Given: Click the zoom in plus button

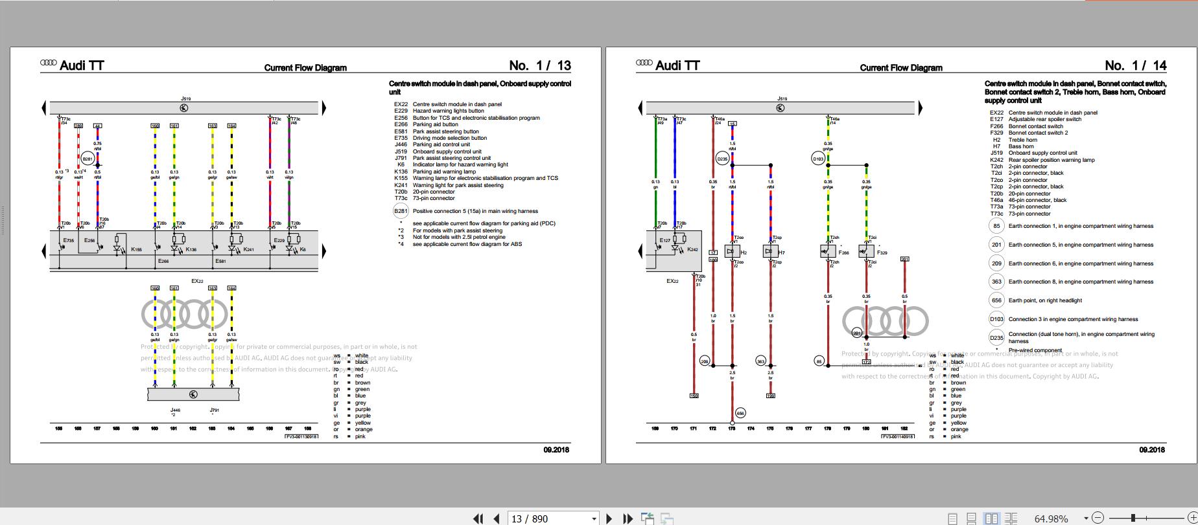Looking at the screenshot, I should (1192, 518).
